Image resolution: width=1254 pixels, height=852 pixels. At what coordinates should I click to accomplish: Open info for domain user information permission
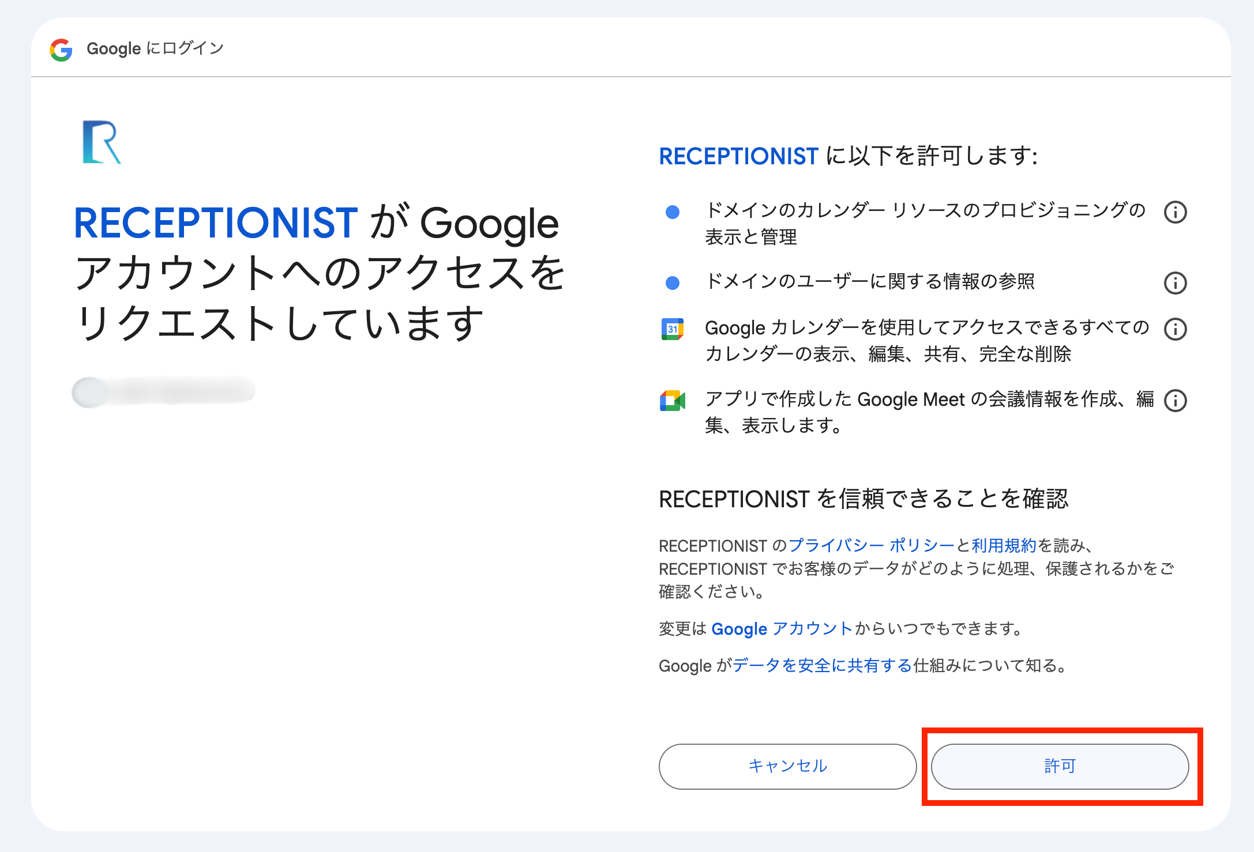[1175, 283]
